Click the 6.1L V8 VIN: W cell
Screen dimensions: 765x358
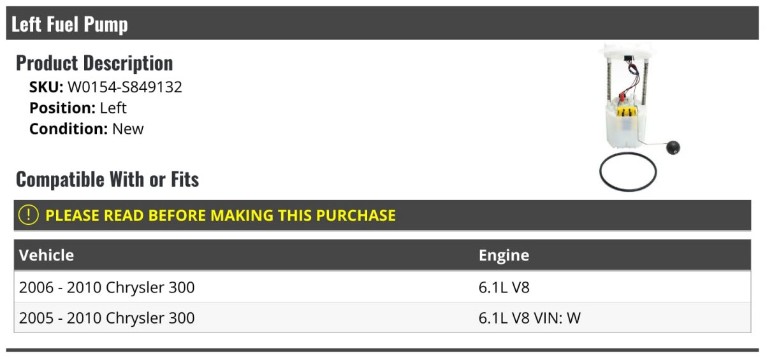coord(530,317)
